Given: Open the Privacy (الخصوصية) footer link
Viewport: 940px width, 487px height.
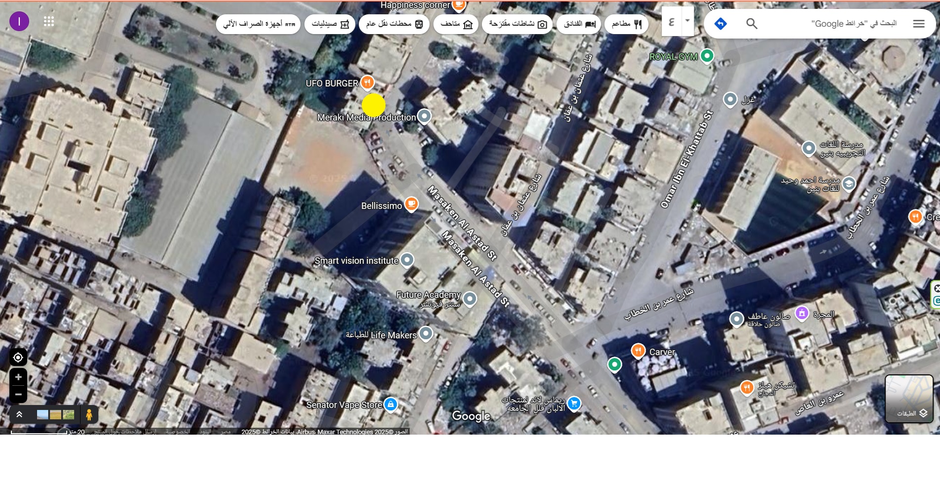Looking at the screenshot, I should pyautogui.click(x=177, y=432).
